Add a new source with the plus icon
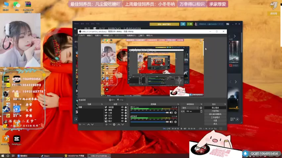The width and height of the screenshot is (282, 158). click(x=106, y=125)
